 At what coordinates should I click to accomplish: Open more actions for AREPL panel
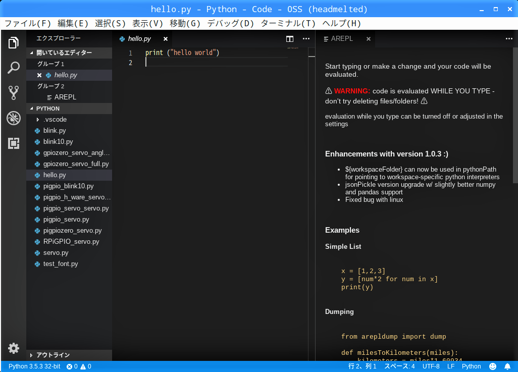[509, 39]
